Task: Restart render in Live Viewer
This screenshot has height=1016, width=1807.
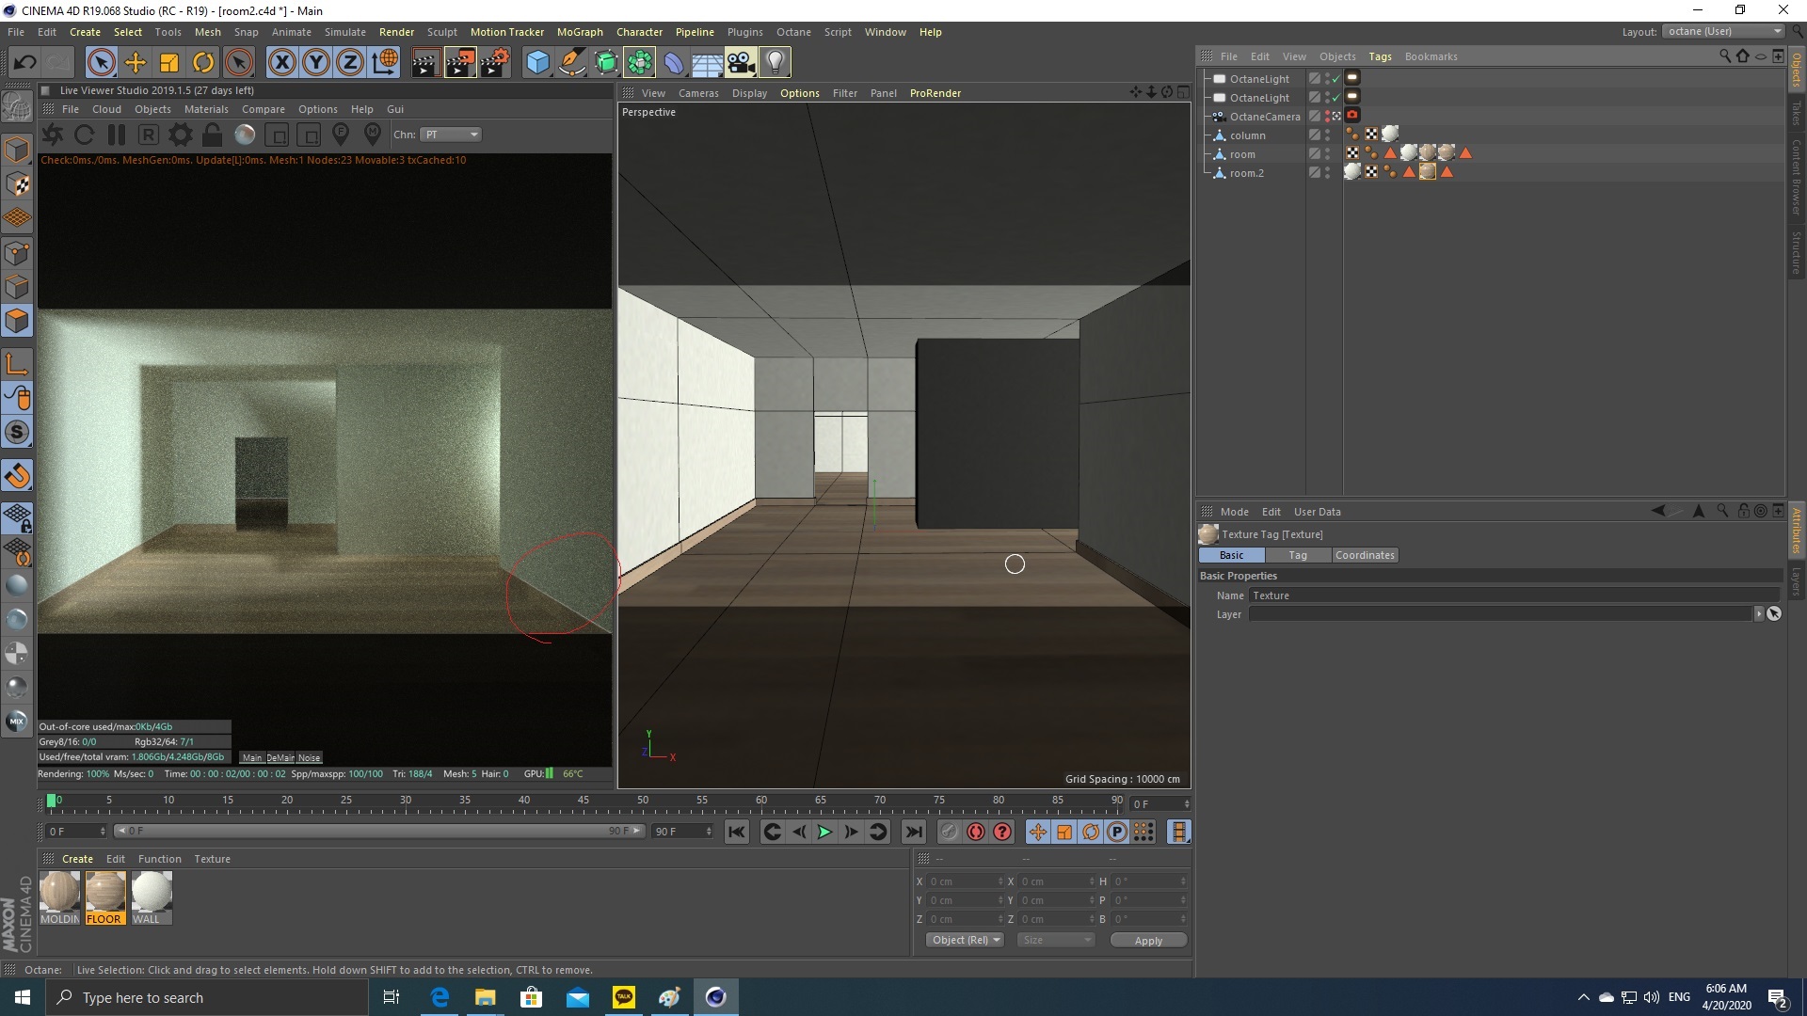Action: point(84,135)
